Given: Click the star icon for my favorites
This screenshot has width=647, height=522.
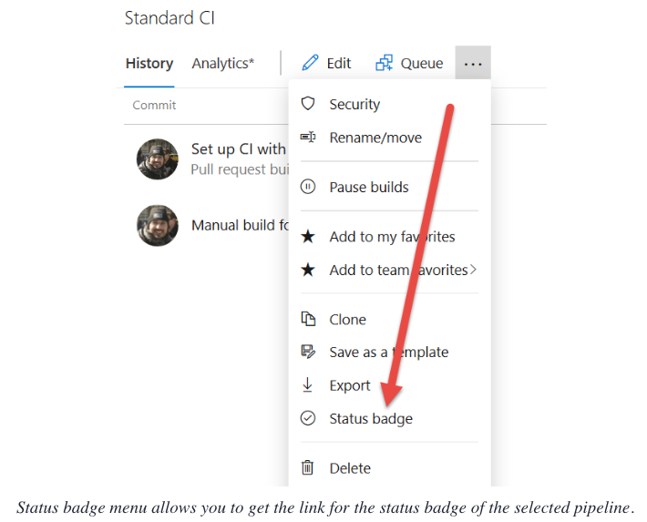Looking at the screenshot, I should point(308,237).
